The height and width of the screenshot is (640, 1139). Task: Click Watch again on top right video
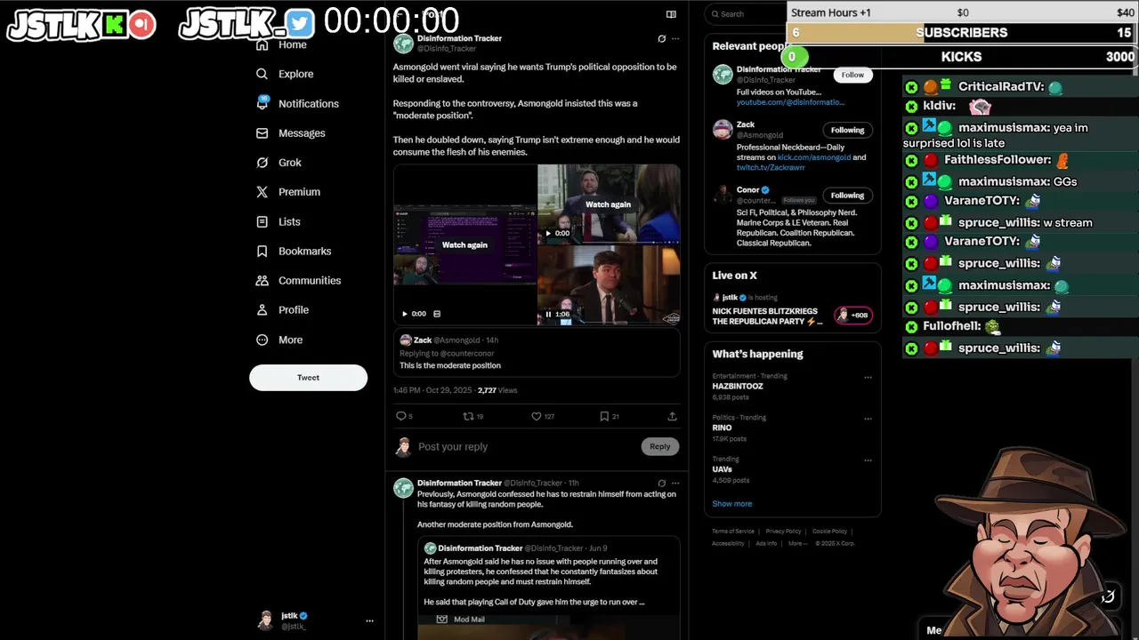(x=608, y=204)
